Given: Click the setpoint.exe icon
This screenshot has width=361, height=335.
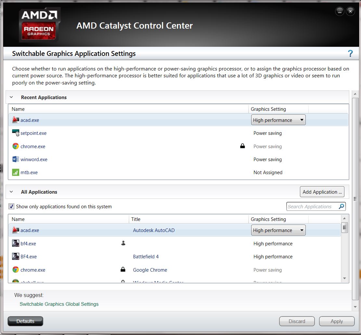Looking at the screenshot, I should point(15,133).
